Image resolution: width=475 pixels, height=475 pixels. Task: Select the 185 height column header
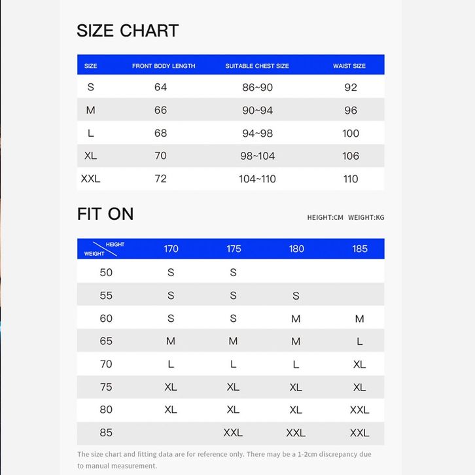click(x=360, y=249)
